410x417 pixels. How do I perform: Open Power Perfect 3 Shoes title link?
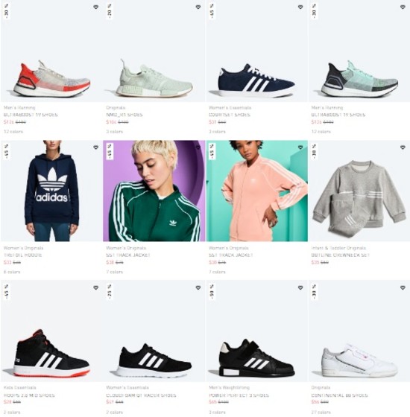click(x=239, y=395)
